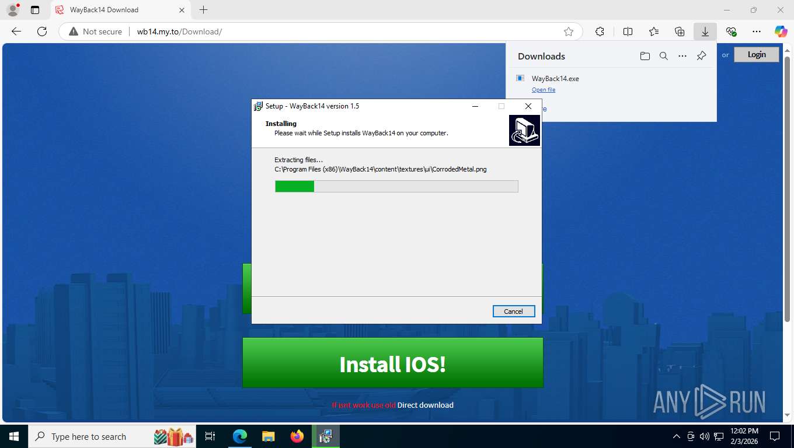Toggle split screen view icon
794x448 pixels.
pos(628,32)
